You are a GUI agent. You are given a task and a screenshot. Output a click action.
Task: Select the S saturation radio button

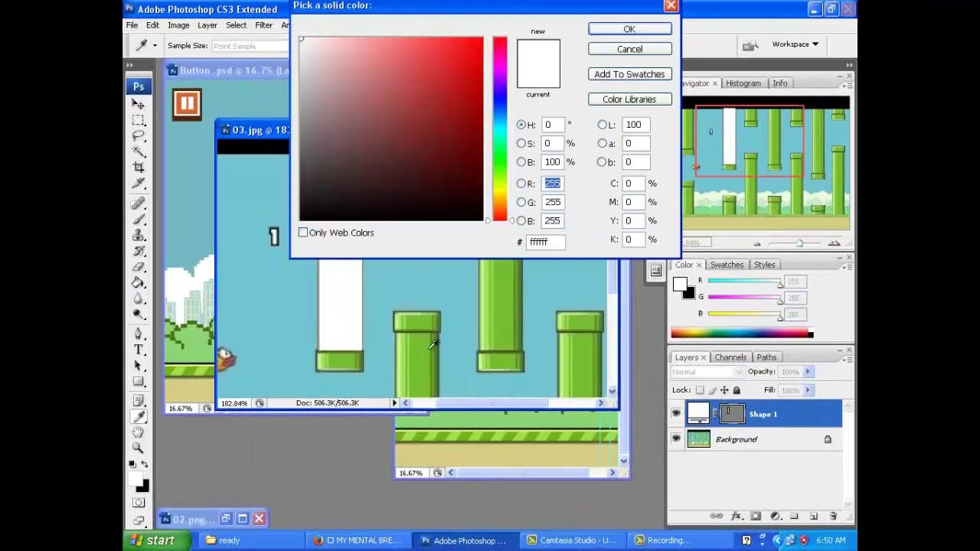[x=521, y=143]
